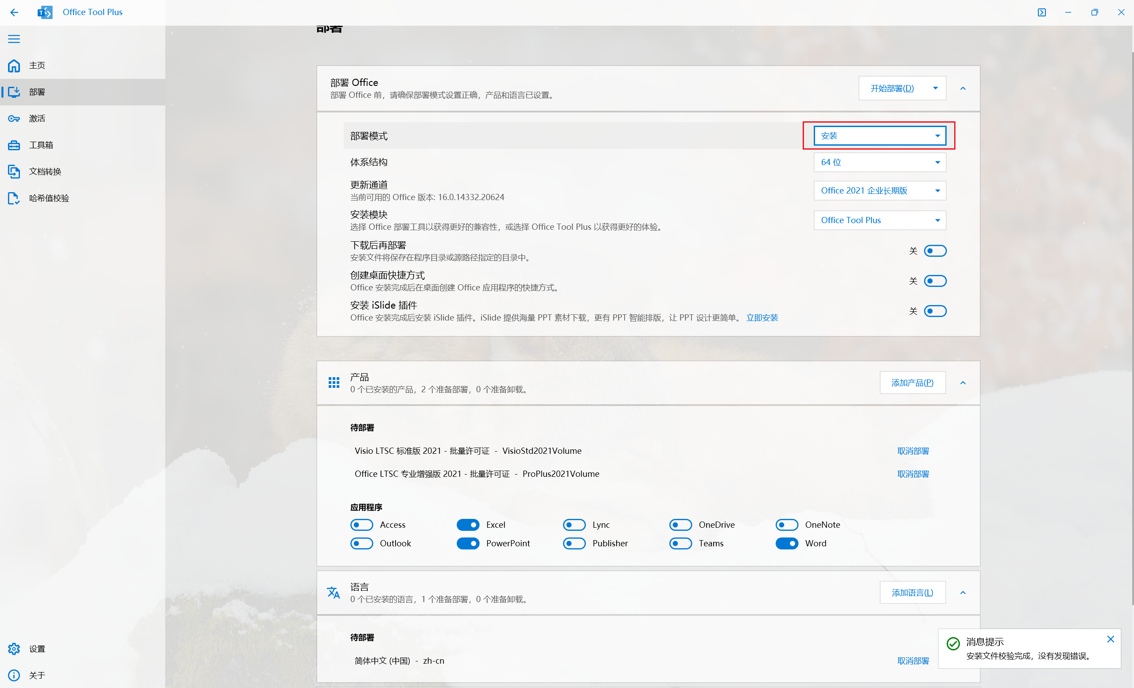Collapse the 产品 section chevron
The width and height of the screenshot is (1134, 688).
[x=963, y=383]
